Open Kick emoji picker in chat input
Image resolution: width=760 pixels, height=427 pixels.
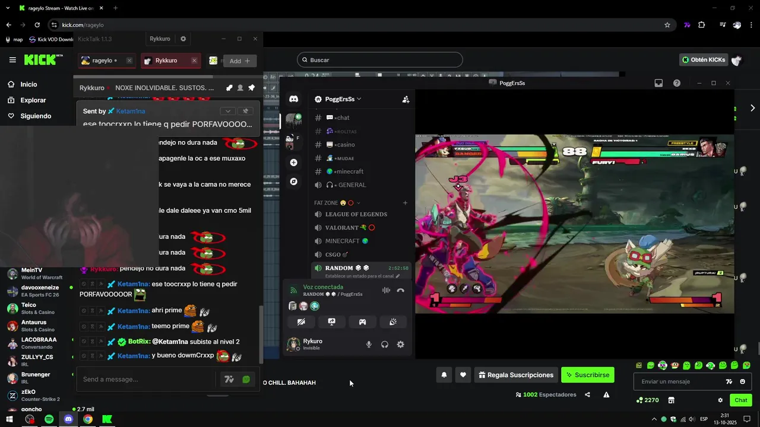point(743,381)
